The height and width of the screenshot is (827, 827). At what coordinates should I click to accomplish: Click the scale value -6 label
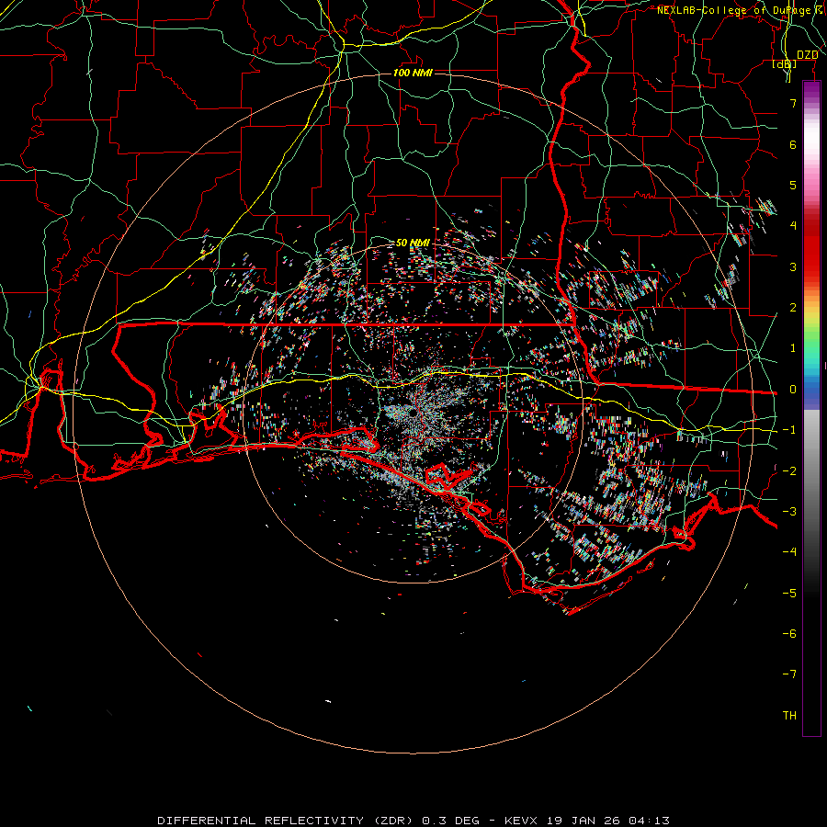pos(789,634)
